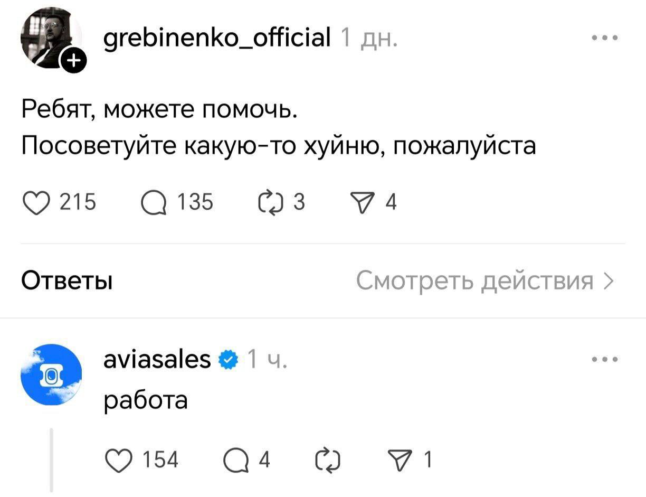Image resolution: width=646 pixels, height=497 pixels.
Task: Open comments on the main post
Action: [x=152, y=202]
